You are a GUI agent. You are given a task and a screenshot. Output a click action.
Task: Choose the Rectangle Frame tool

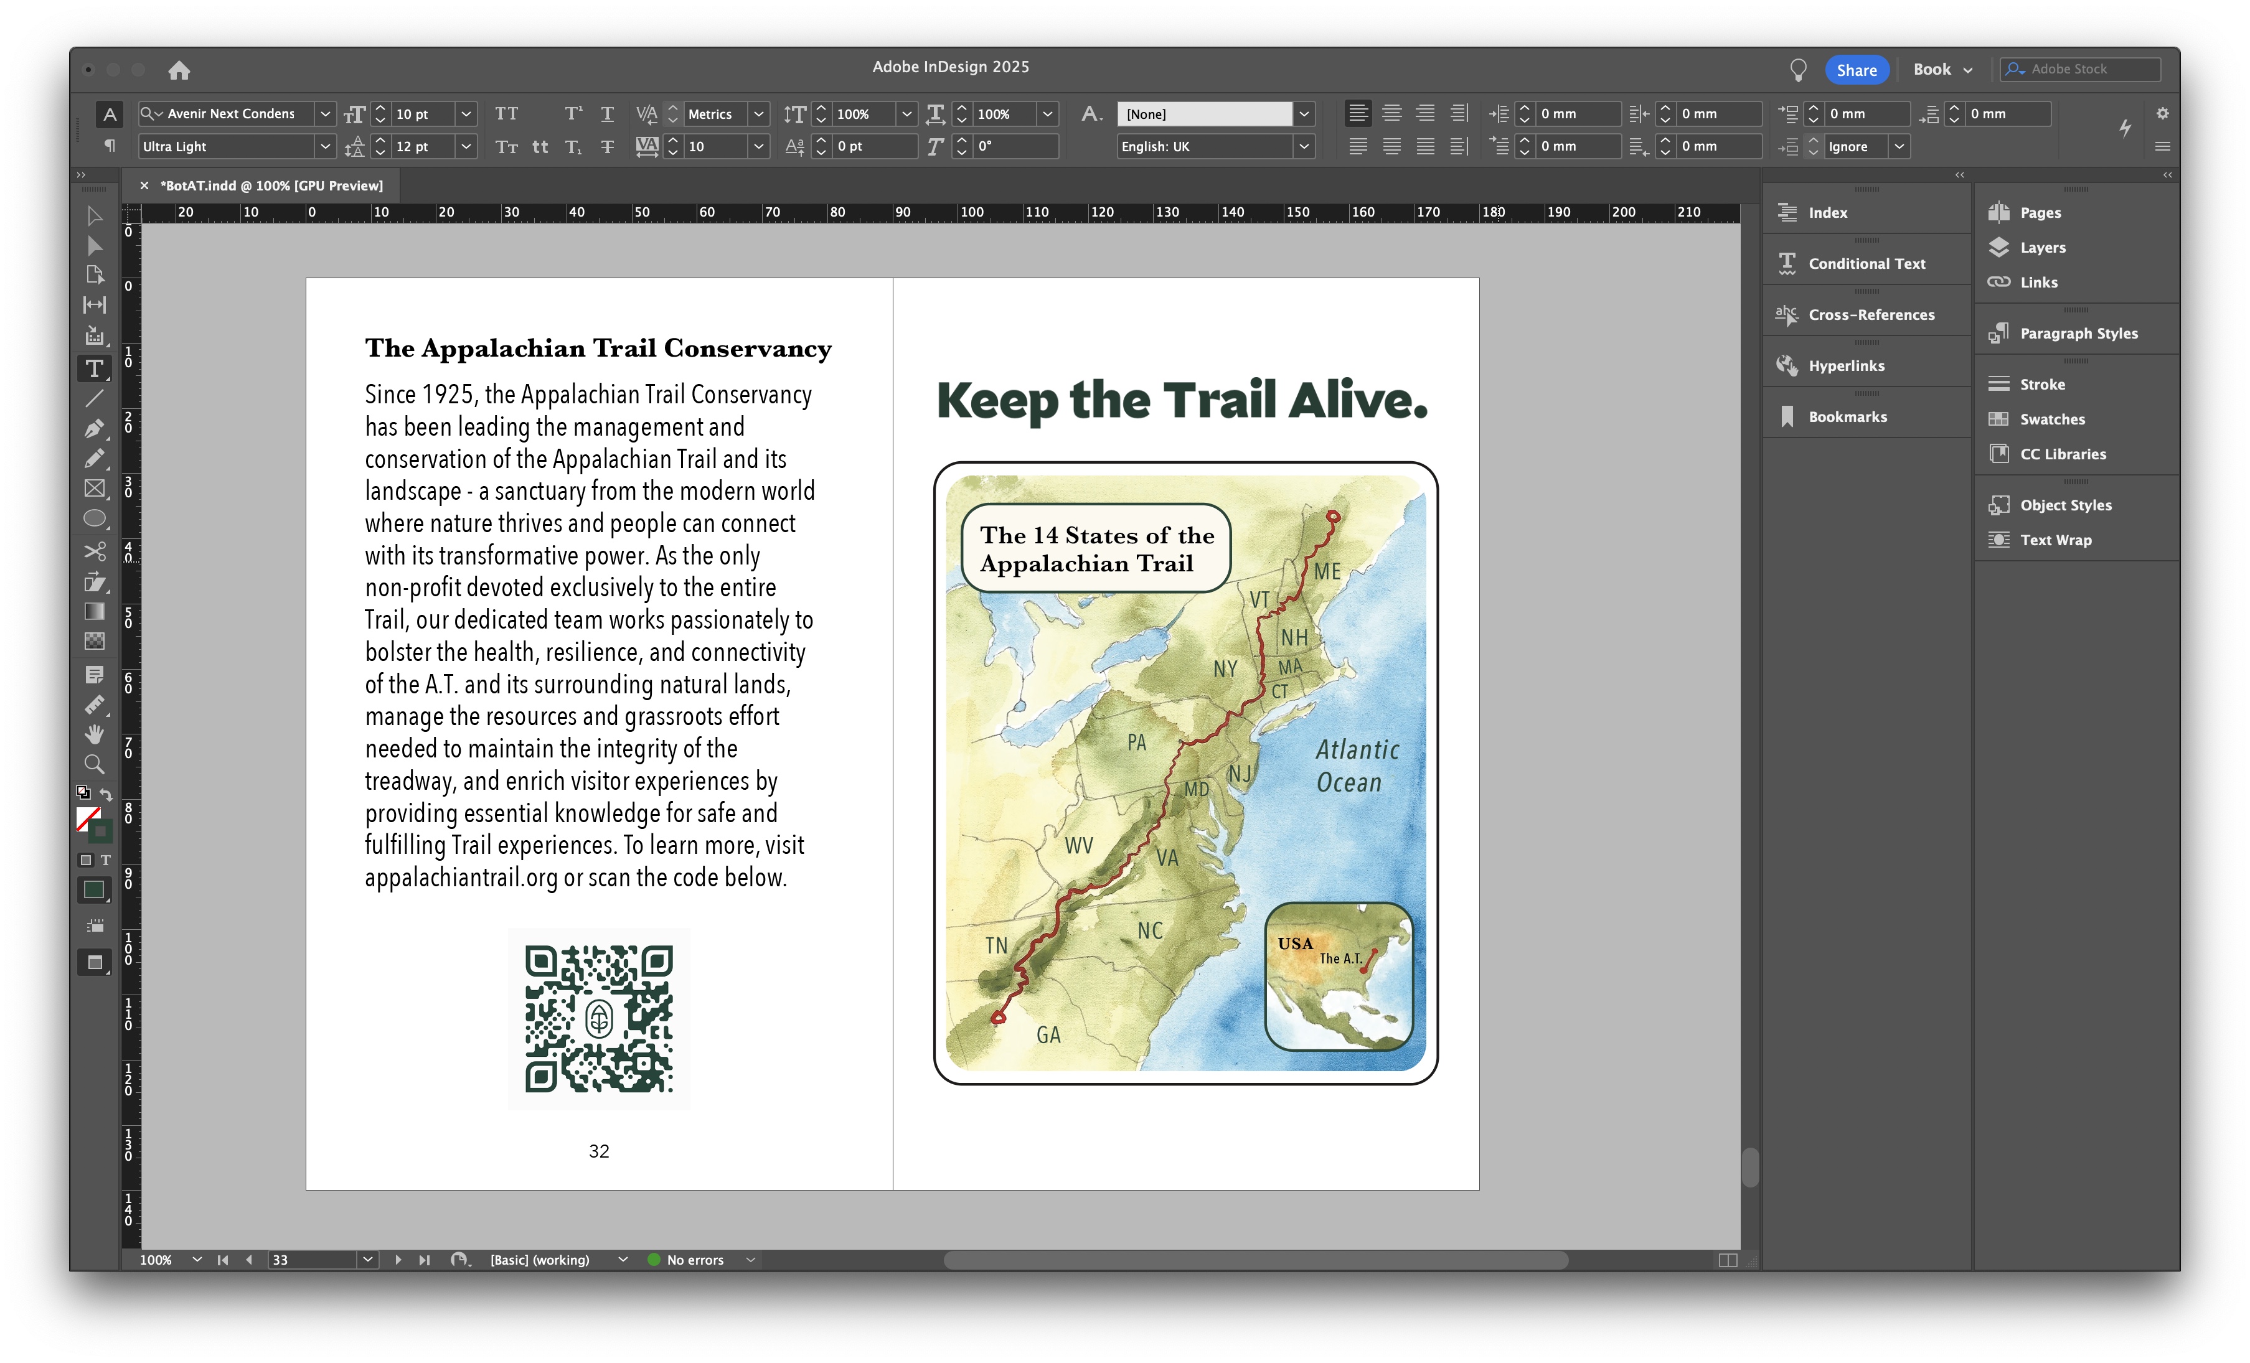94,489
